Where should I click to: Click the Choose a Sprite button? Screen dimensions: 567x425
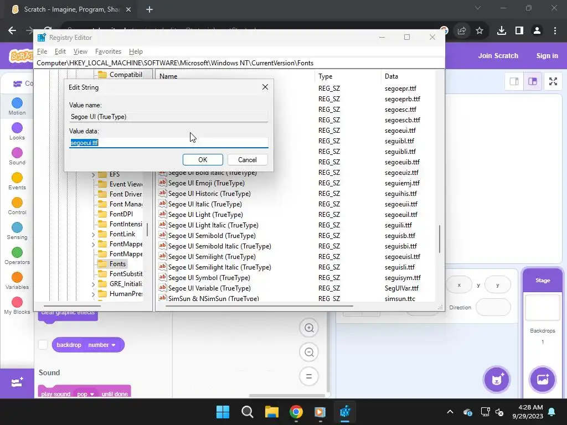497,380
